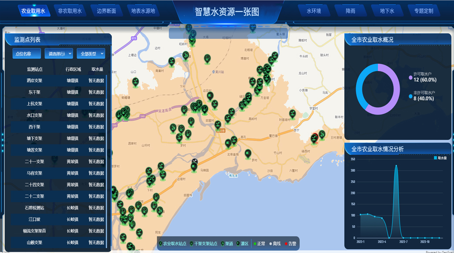Switch to the 降雨 tab
The width and height of the screenshot is (454, 253).
(x=351, y=10)
